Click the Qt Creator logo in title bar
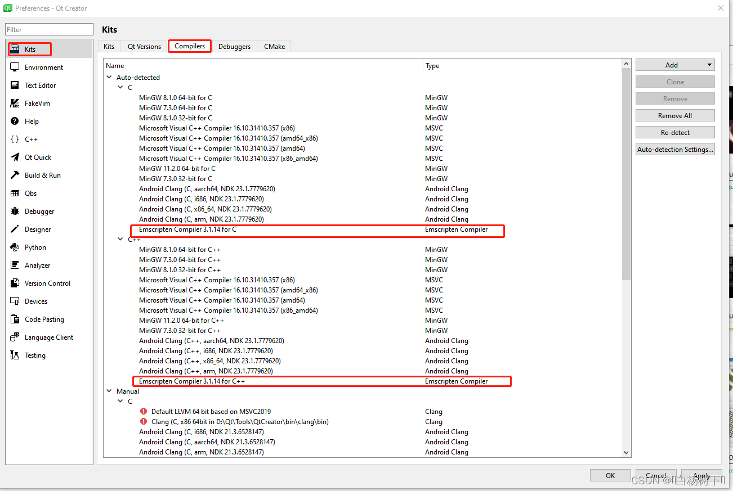Image resolution: width=733 pixels, height=491 pixels. point(8,8)
